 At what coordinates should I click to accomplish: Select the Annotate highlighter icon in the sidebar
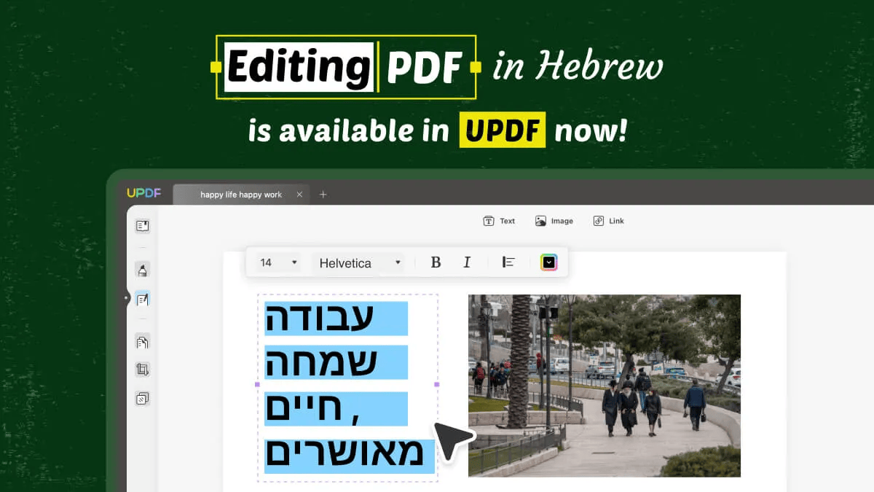142,269
